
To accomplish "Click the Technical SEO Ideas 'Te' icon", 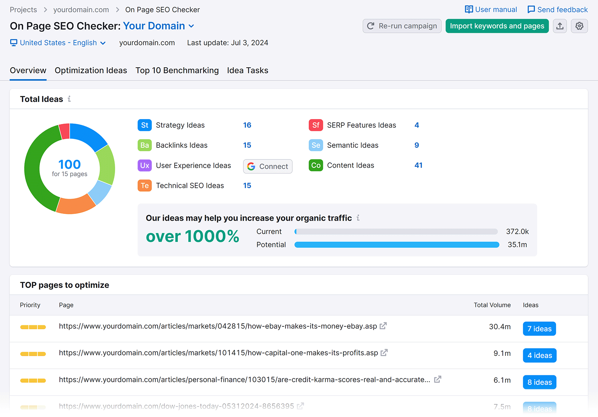I will 145,185.
